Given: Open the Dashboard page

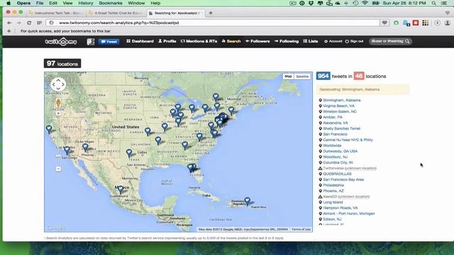Looking at the screenshot, I should click(140, 41).
